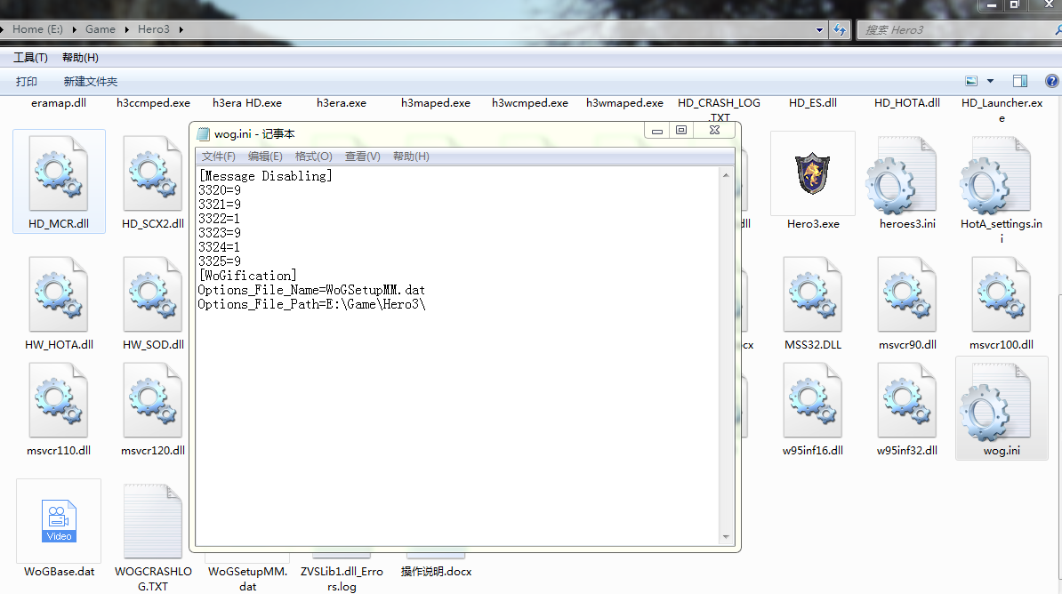Click Hero3 in the breadcrumb path
Image resolution: width=1062 pixels, height=594 pixels.
pyautogui.click(x=154, y=29)
